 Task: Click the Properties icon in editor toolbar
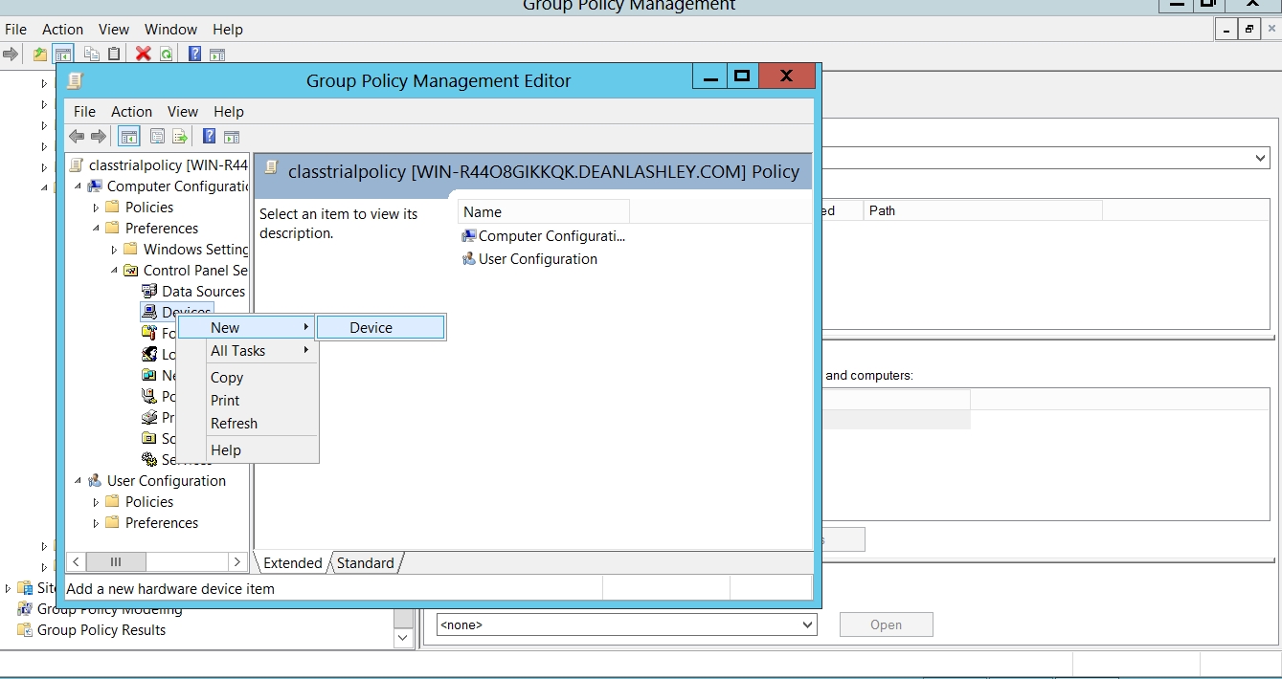157,137
